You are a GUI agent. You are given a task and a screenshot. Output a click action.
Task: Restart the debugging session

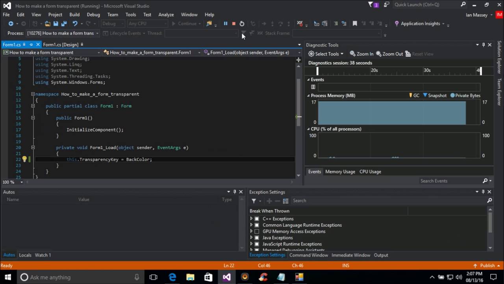[242, 24]
